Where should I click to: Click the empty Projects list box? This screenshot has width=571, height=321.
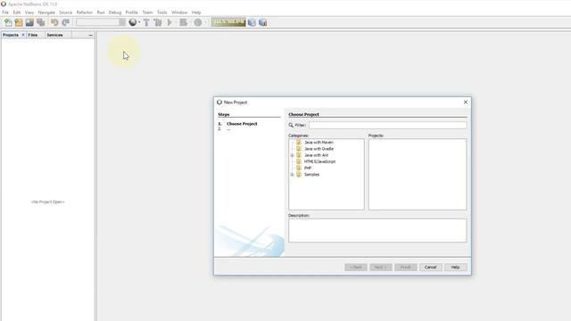[418, 175]
